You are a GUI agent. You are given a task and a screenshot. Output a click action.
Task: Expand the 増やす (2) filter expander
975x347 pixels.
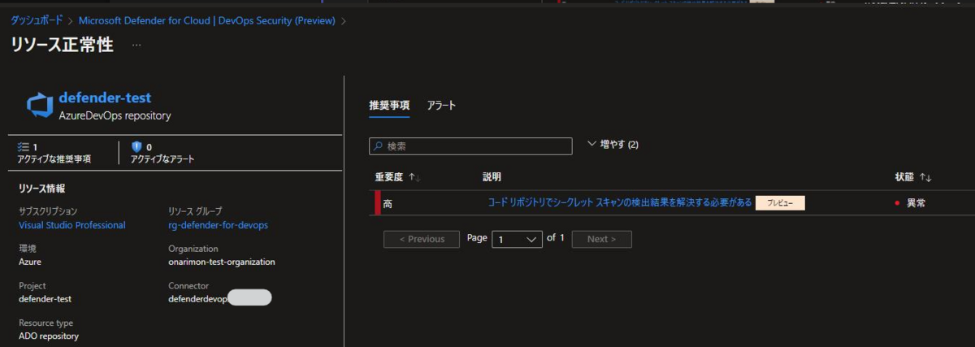pyautogui.click(x=613, y=145)
